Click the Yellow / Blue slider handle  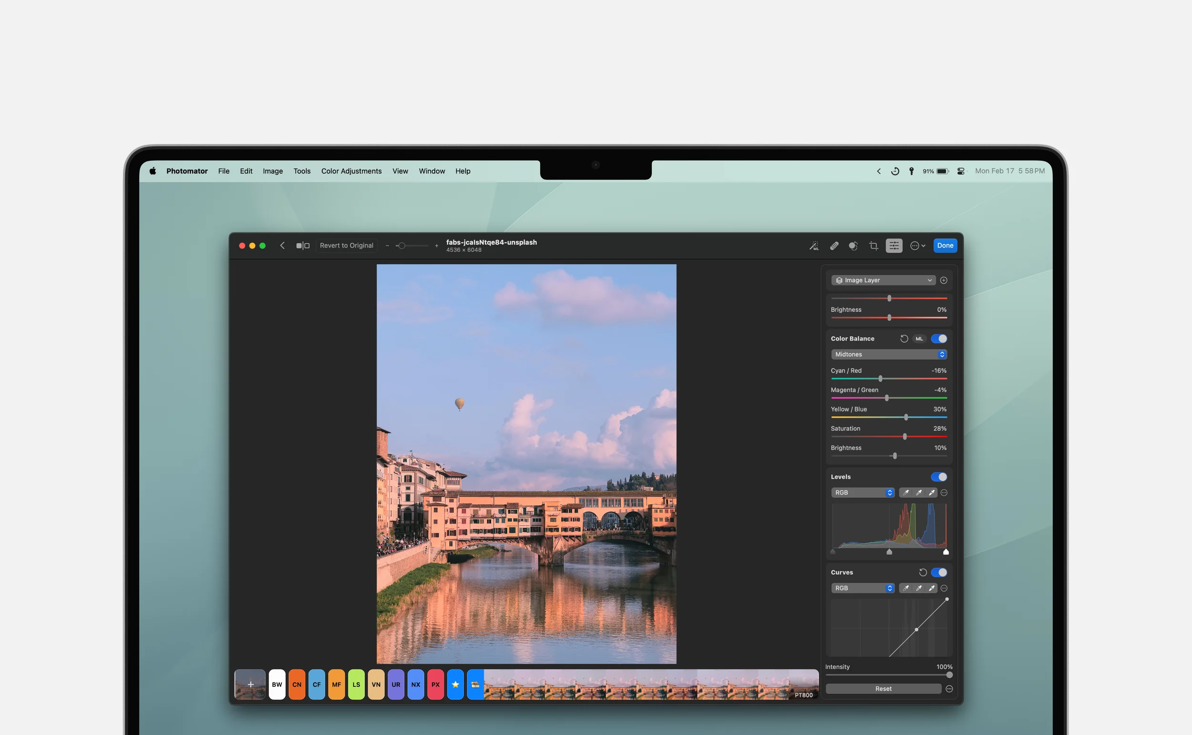point(906,417)
